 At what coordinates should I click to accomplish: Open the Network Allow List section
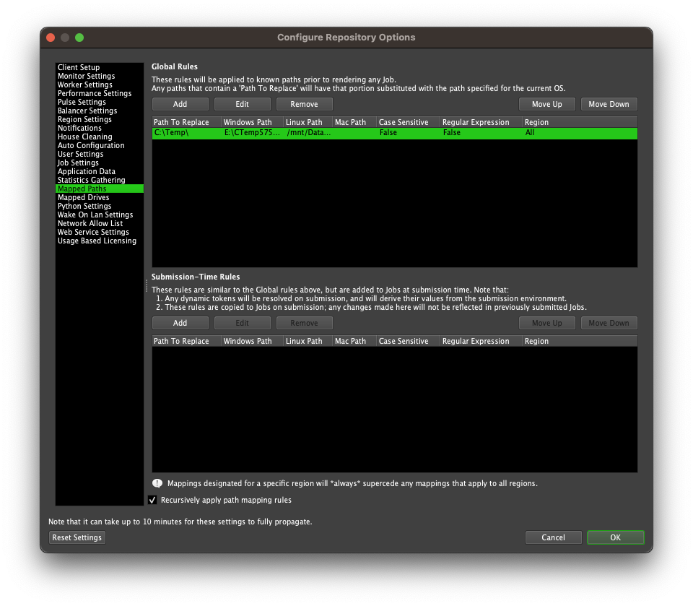tap(90, 223)
